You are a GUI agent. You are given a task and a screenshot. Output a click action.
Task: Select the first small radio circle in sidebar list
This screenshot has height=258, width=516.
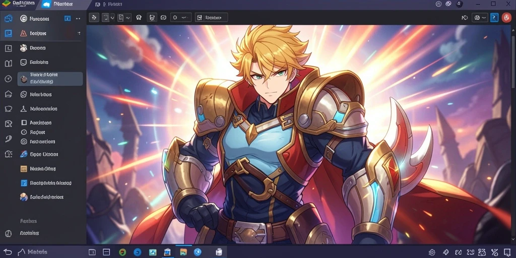tap(24, 132)
